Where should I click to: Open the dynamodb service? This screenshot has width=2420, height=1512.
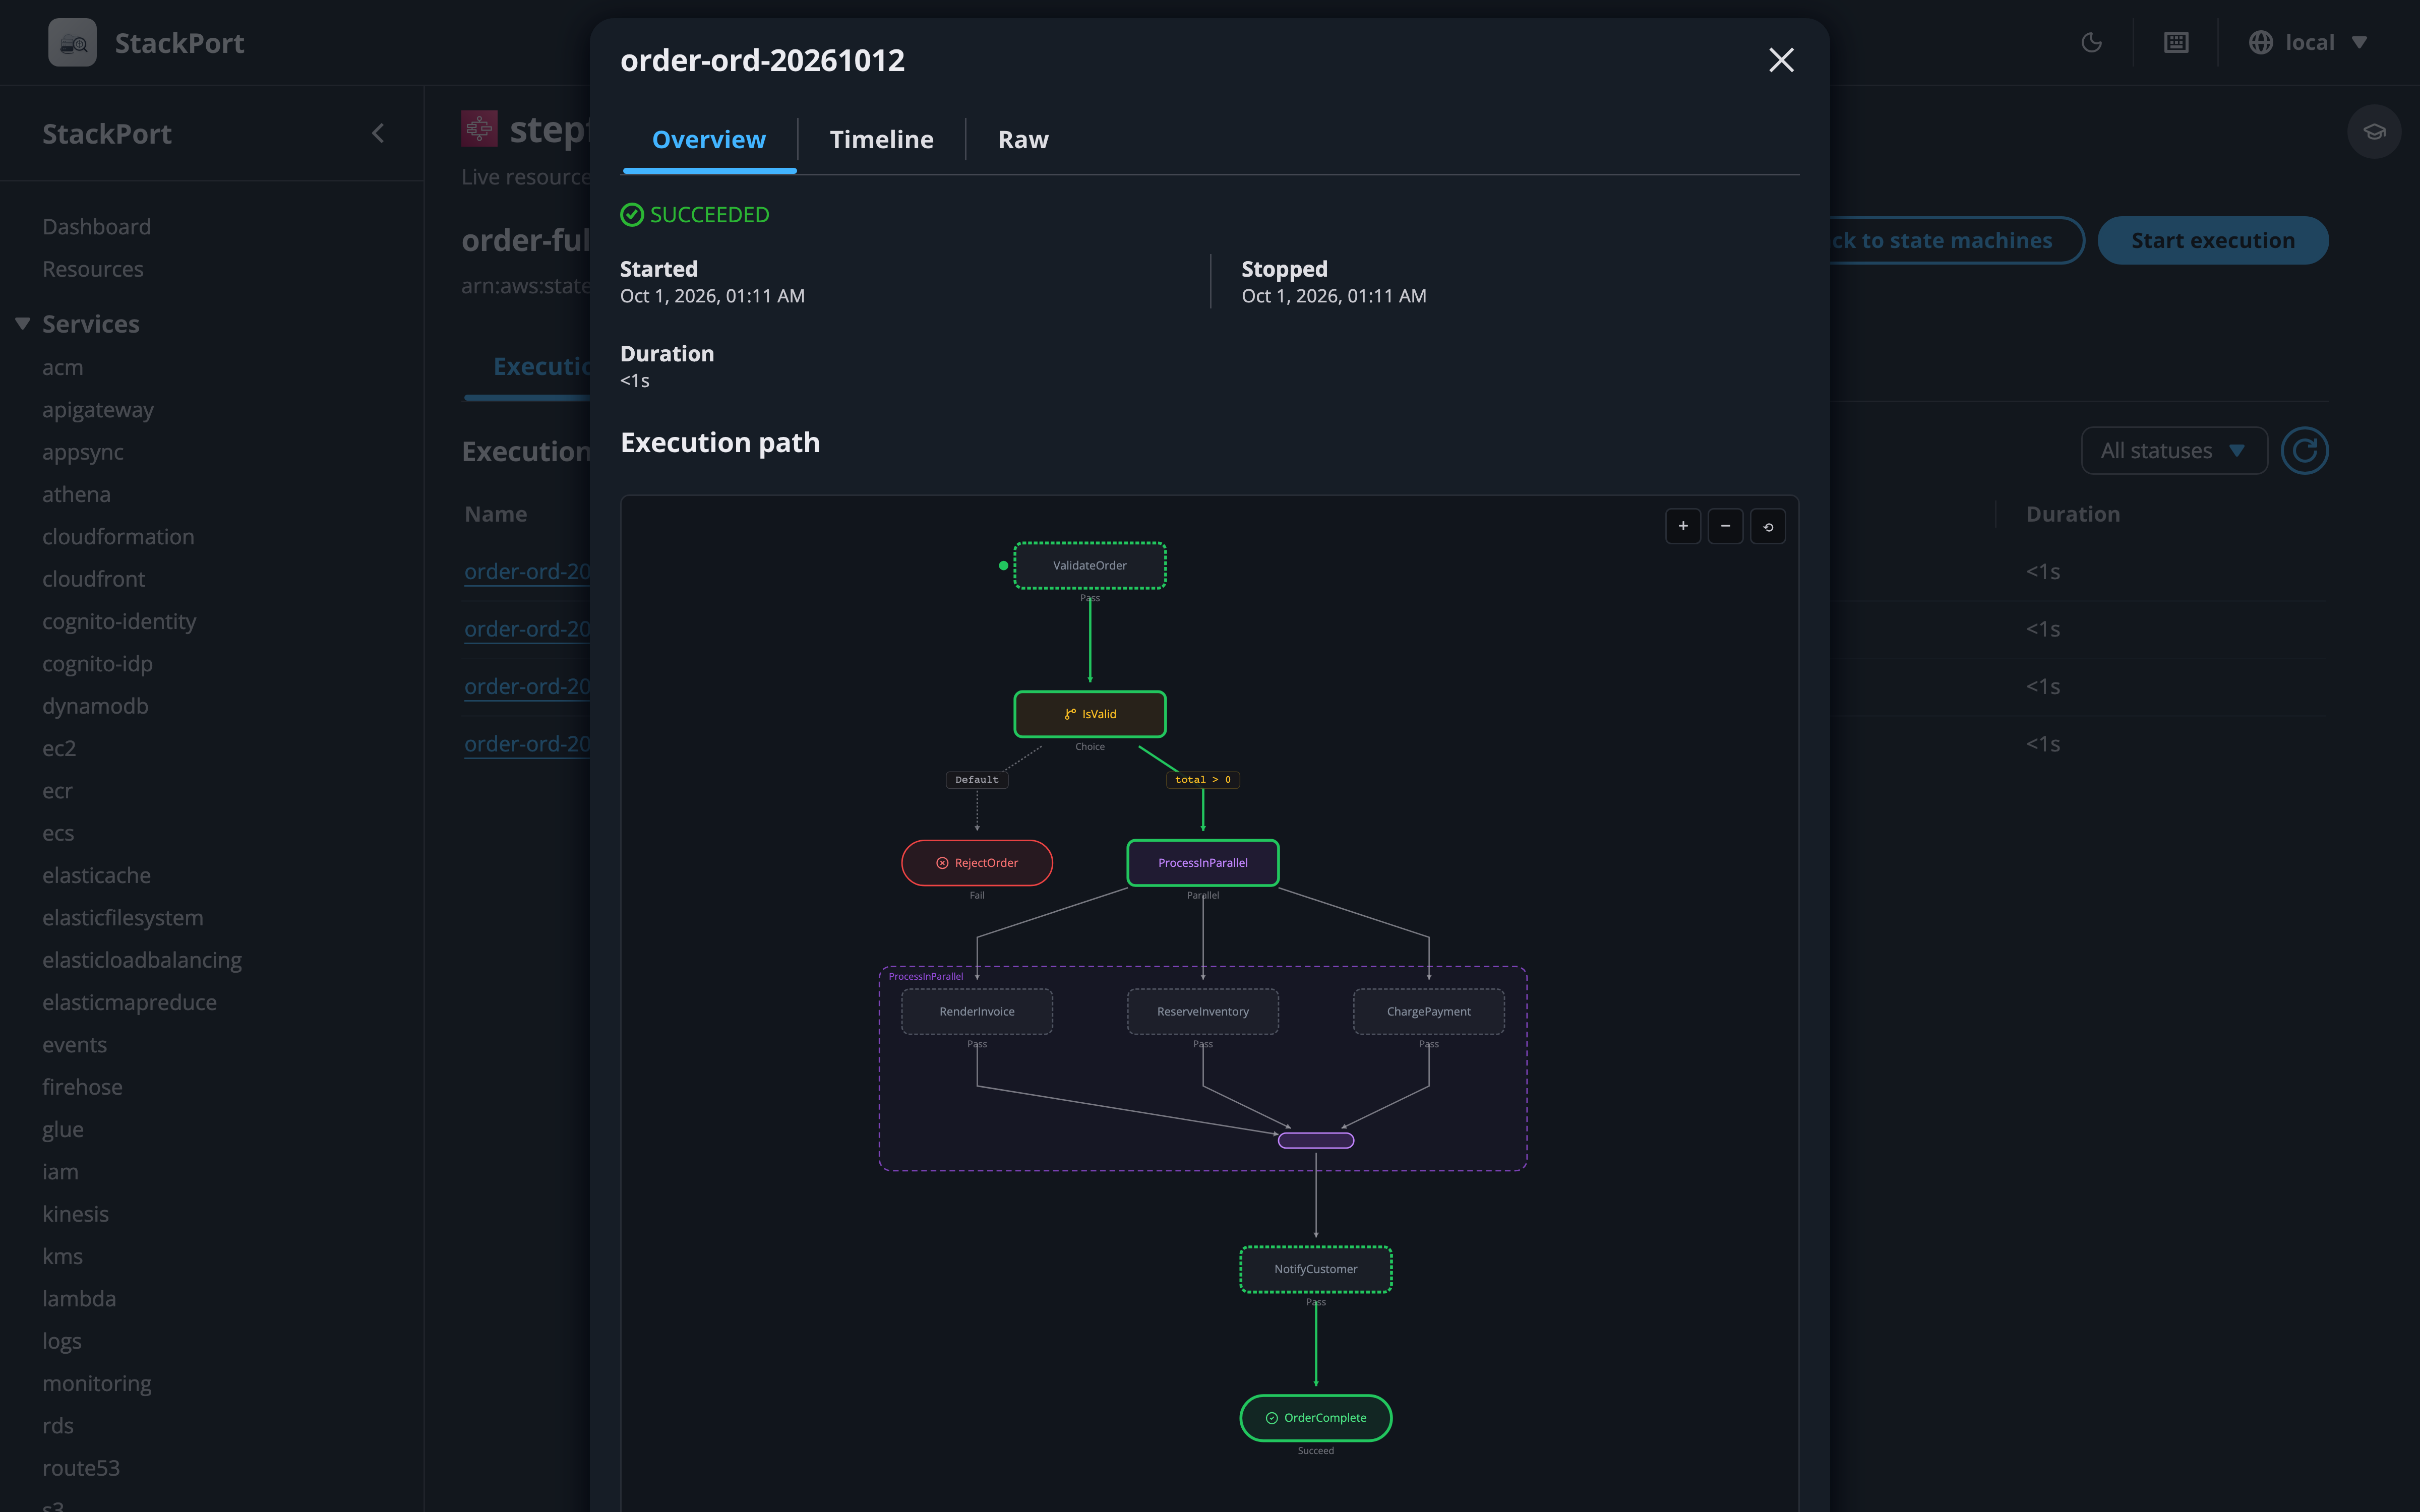pyautogui.click(x=95, y=706)
